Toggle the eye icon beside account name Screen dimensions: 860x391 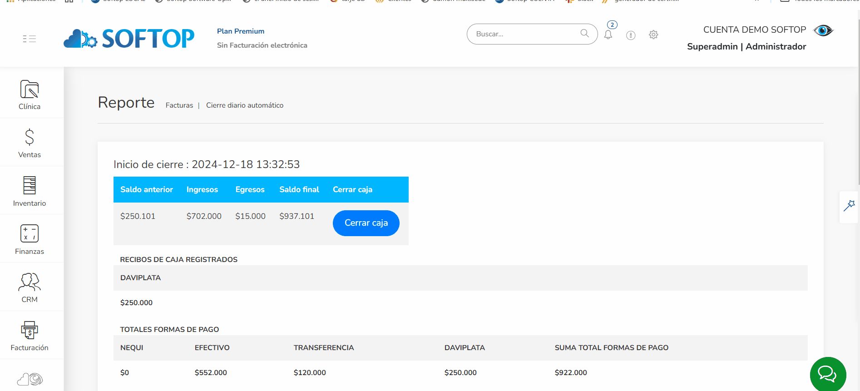[x=823, y=30]
